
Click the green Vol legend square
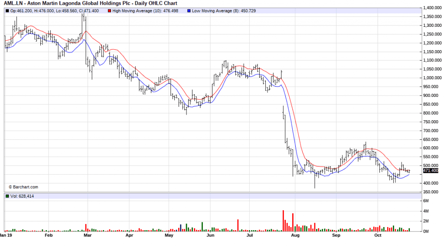7,197
